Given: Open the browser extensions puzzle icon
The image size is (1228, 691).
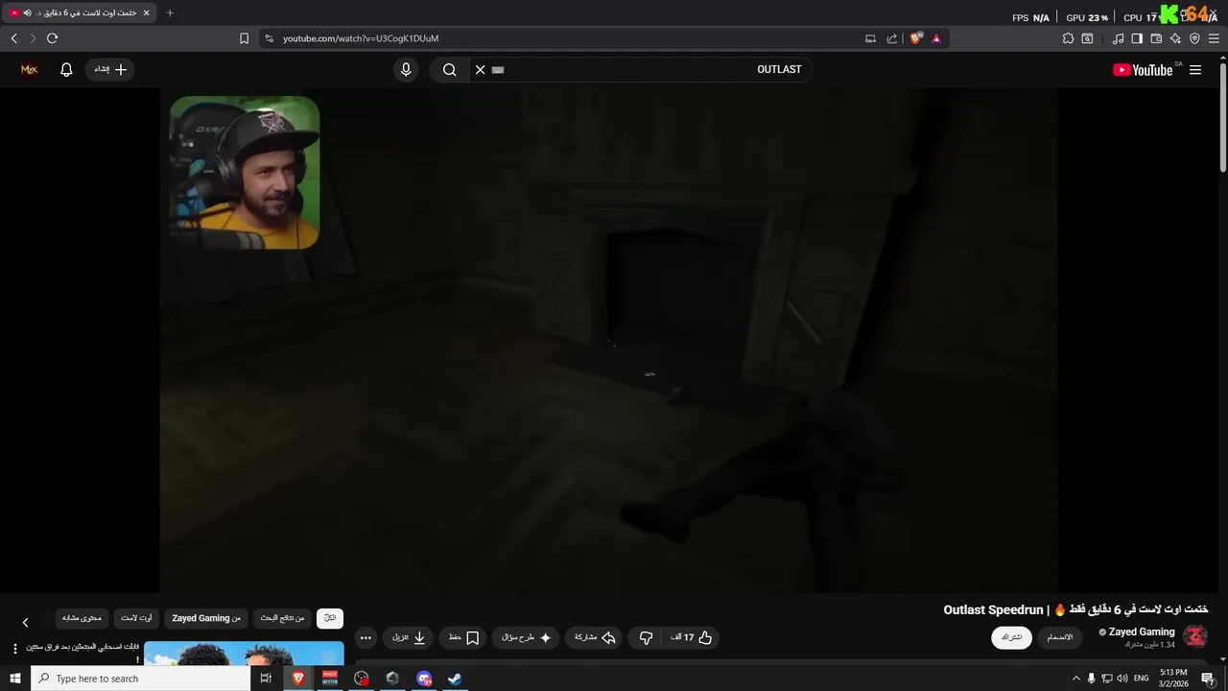Looking at the screenshot, I should pyautogui.click(x=1068, y=38).
